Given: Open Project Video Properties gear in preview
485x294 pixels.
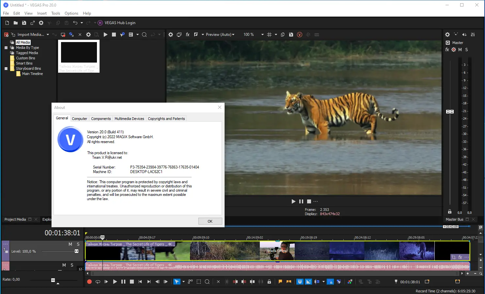Looking at the screenshot, I should [x=171, y=35].
